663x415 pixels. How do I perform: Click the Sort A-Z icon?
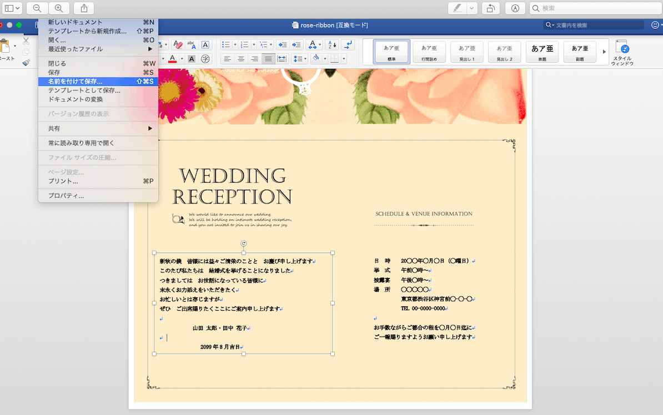click(x=331, y=45)
